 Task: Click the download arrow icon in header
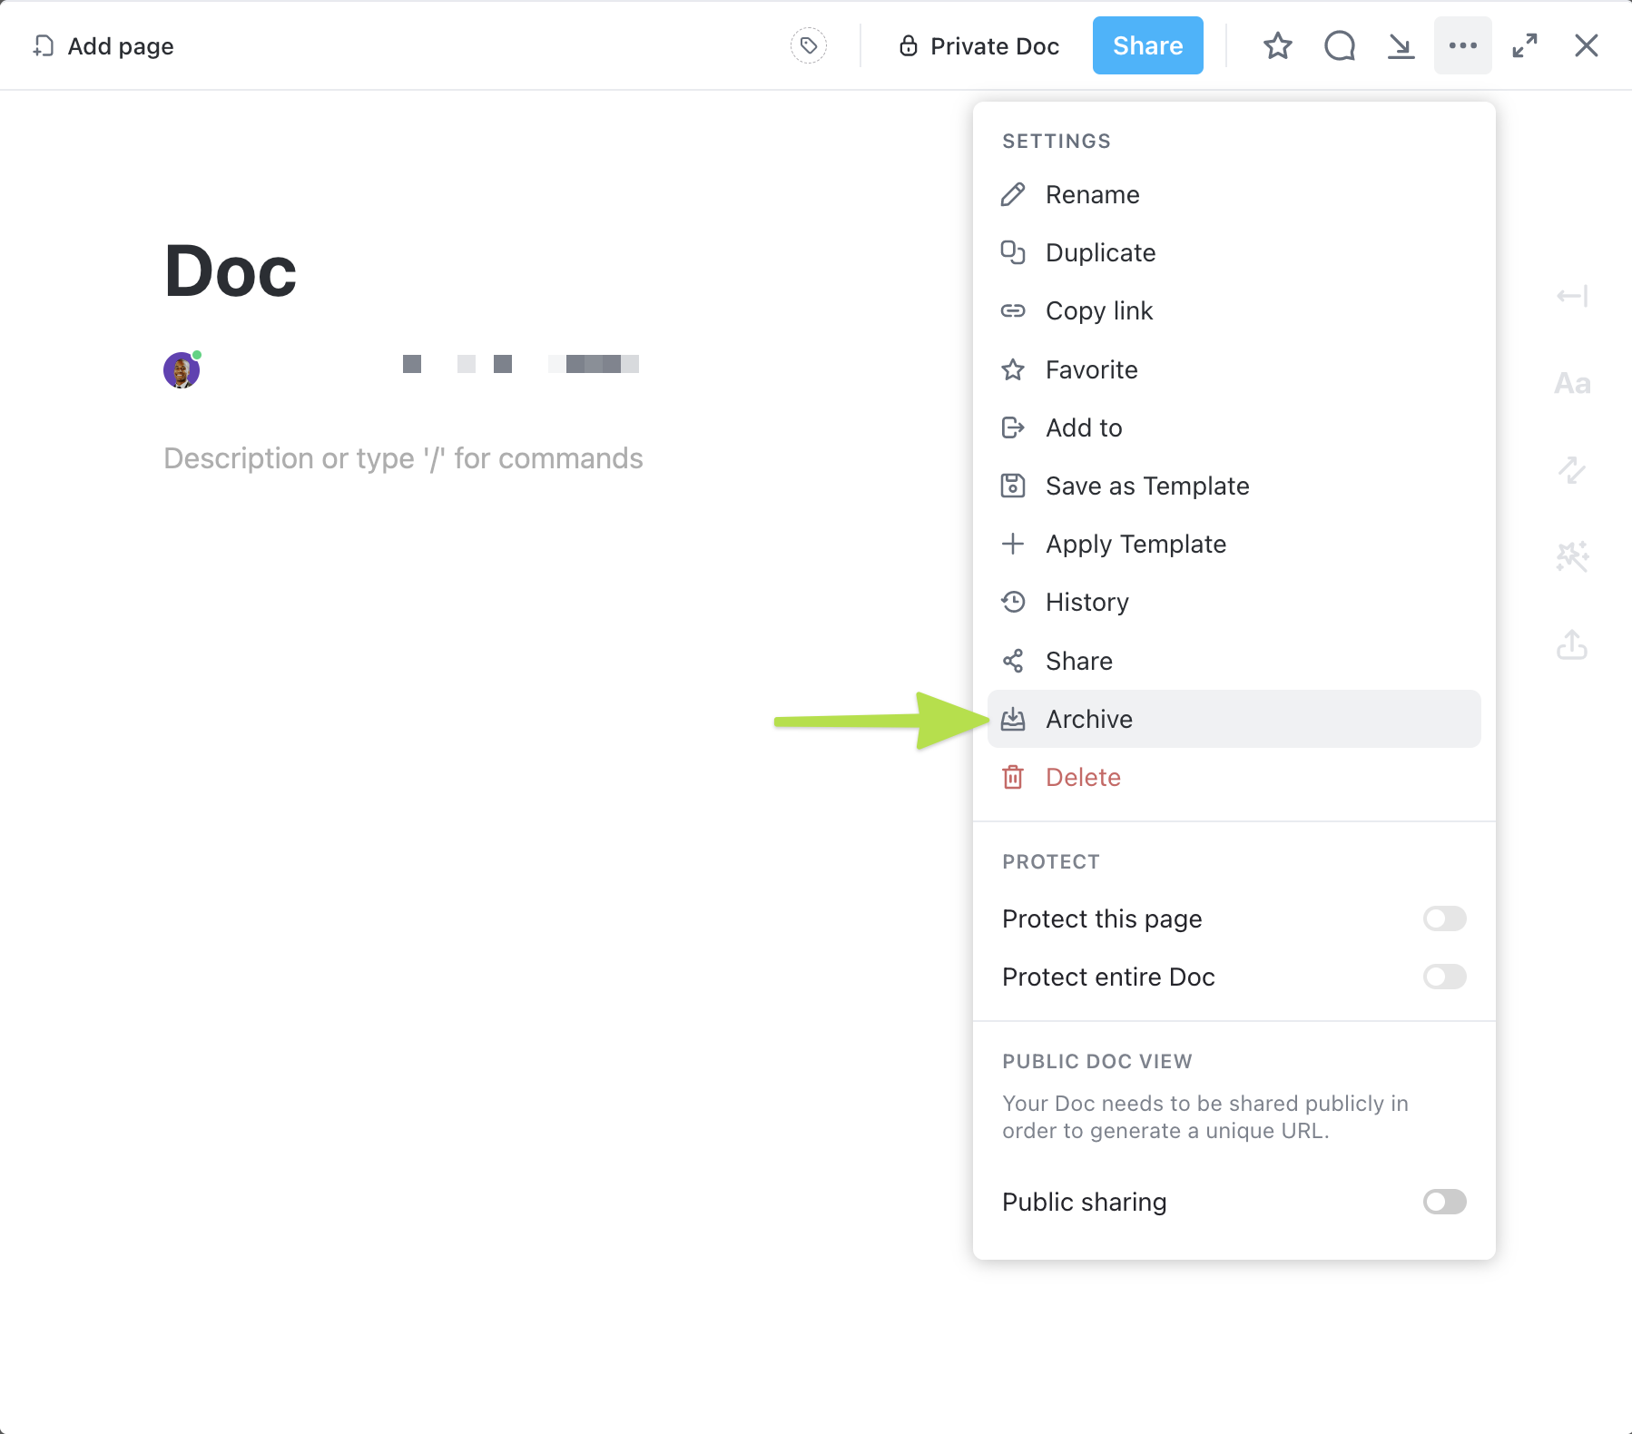(1401, 45)
